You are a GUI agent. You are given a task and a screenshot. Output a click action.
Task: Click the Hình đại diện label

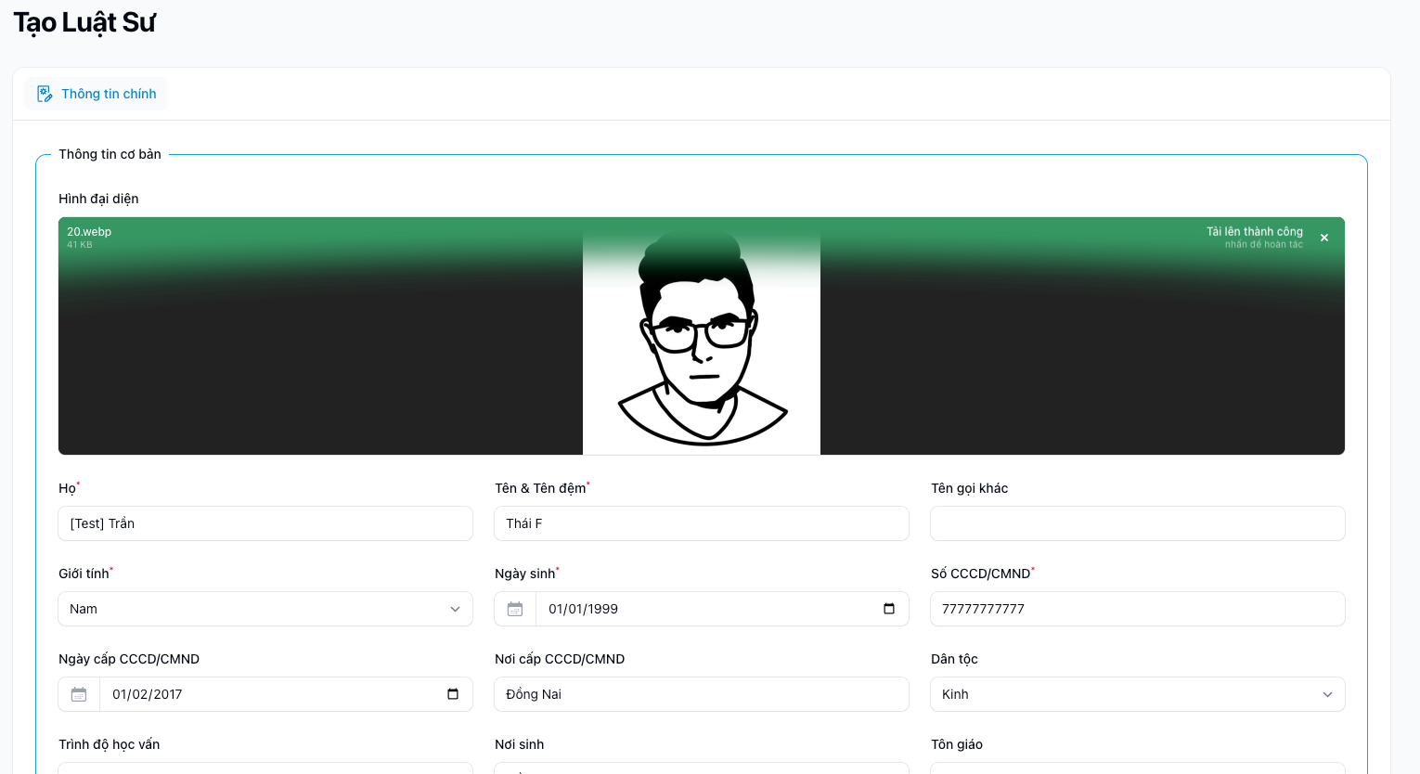98,199
